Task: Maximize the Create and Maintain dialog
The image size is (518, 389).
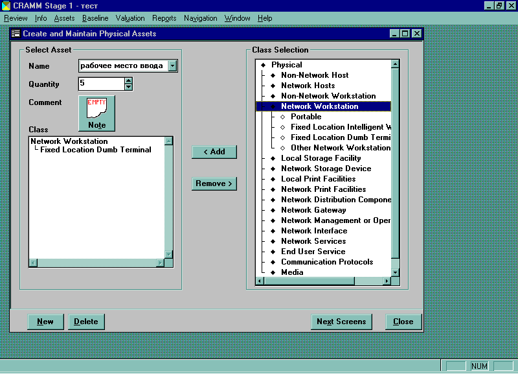Action: point(405,34)
